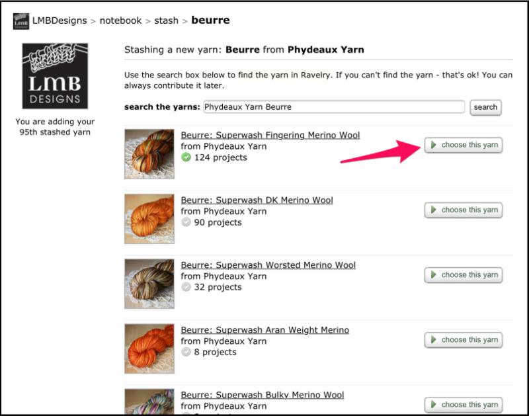
Task: Click green checkmark icon beside 124 projects
Action: pyautogui.click(x=186, y=157)
